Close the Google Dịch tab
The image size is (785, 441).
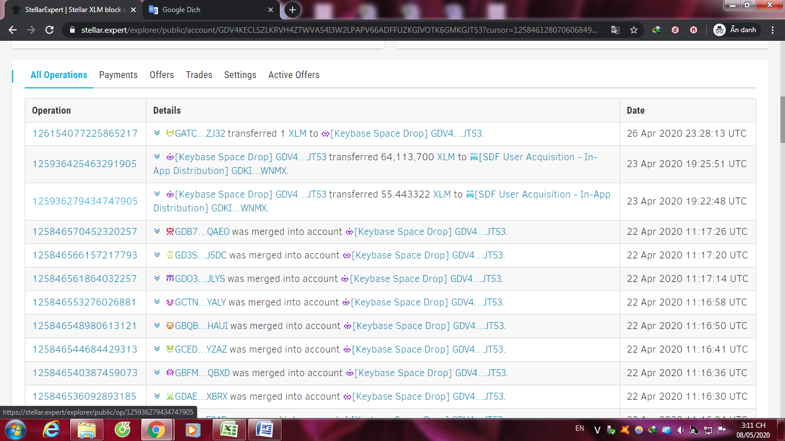pos(271,10)
